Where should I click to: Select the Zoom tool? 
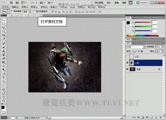tap(4, 100)
